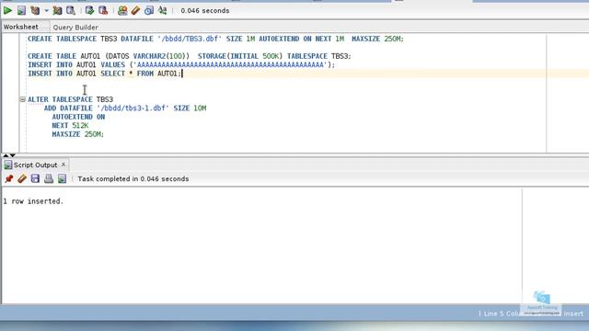The height and width of the screenshot is (331, 589).
Task: Click the INSERT INTO AUT01 SELECT line
Action: pyautogui.click(x=104, y=74)
